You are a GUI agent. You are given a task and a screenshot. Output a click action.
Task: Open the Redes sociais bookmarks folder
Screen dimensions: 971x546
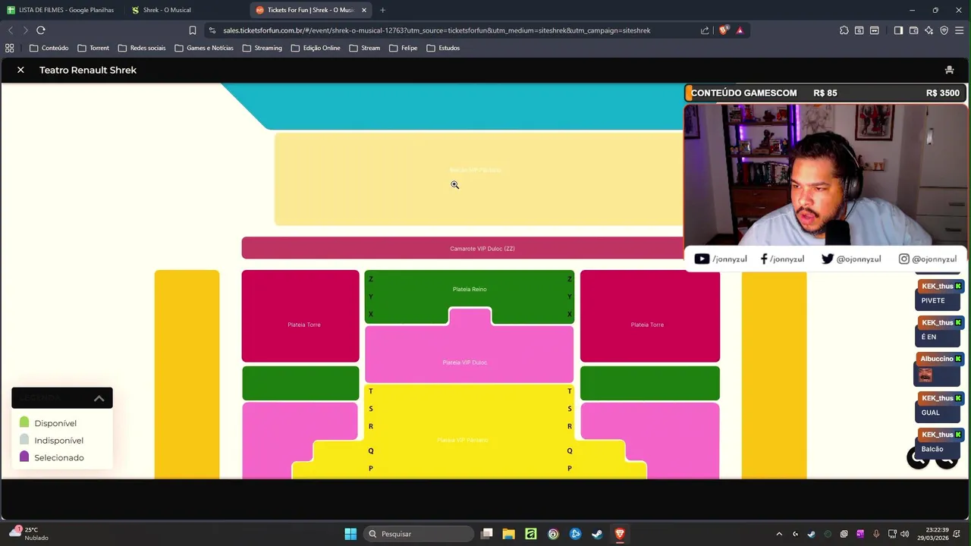click(142, 48)
